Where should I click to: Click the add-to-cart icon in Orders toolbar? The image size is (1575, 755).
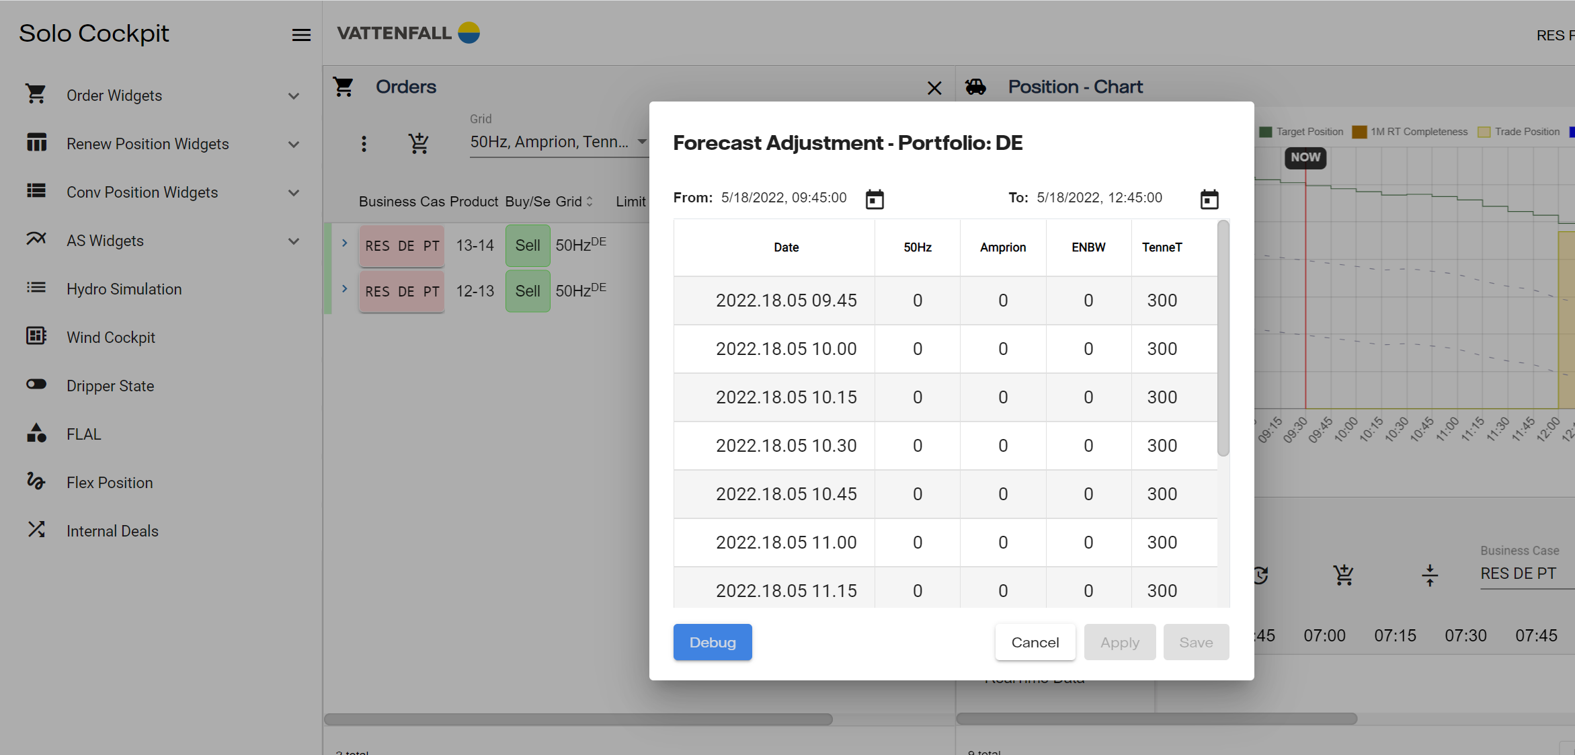(x=418, y=143)
